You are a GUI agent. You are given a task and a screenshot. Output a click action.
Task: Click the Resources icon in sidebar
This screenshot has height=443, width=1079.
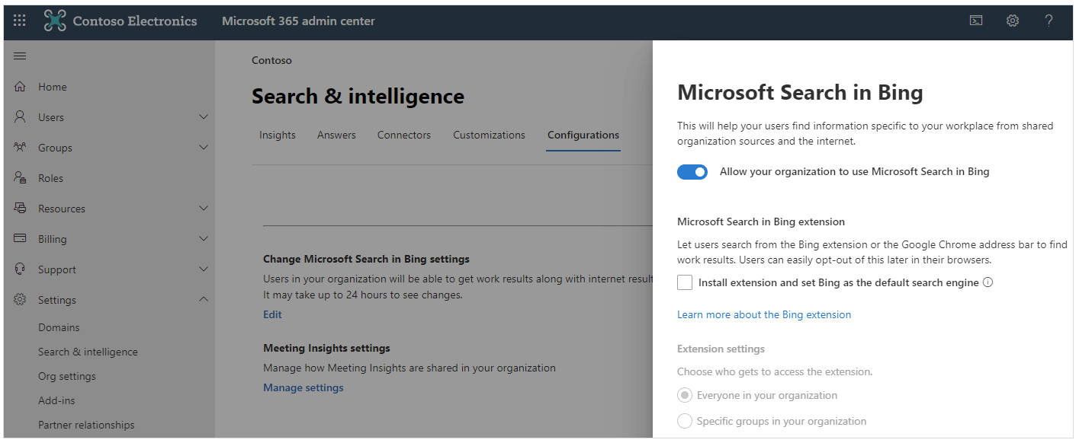pyautogui.click(x=21, y=209)
